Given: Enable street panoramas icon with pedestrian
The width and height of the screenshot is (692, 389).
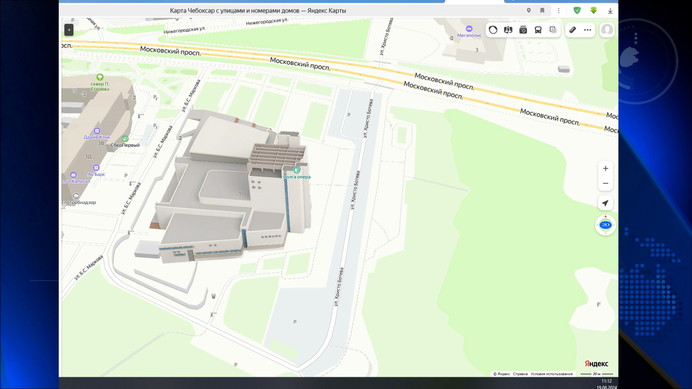Looking at the screenshot, I should point(508,30).
